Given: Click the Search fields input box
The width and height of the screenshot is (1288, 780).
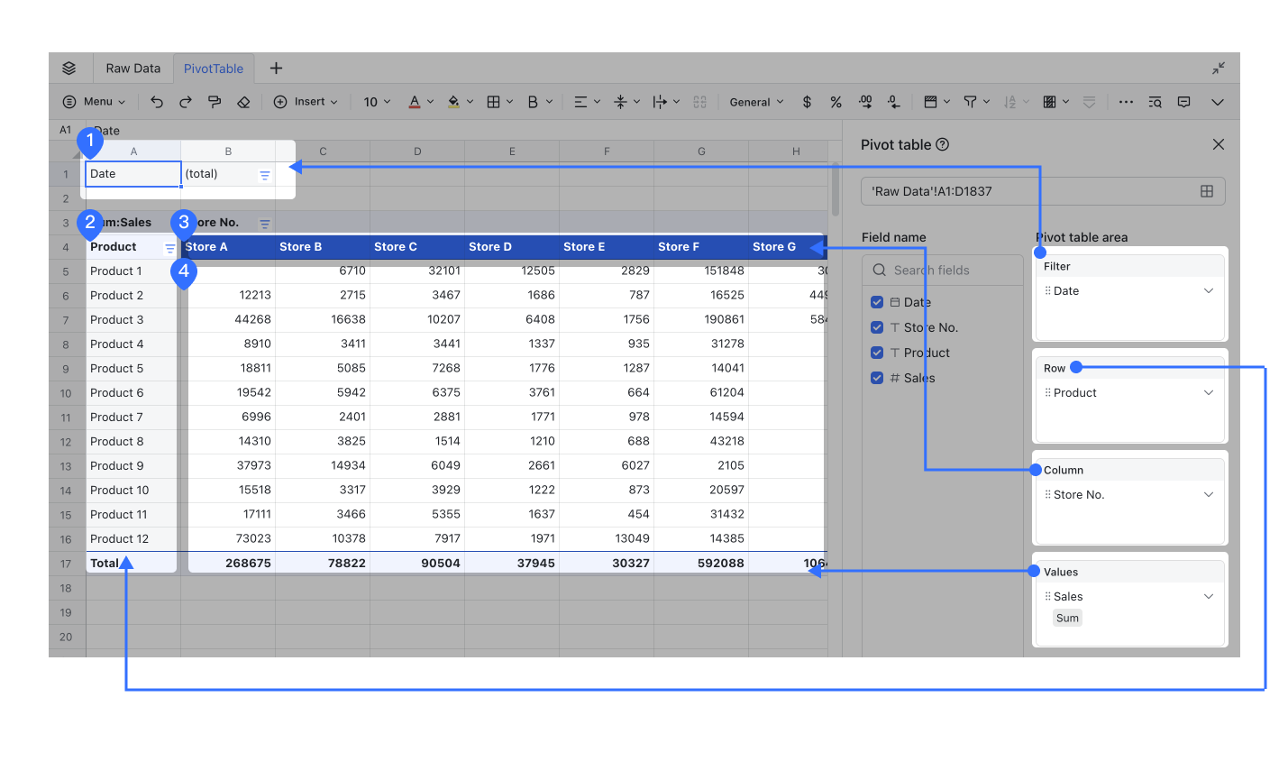Looking at the screenshot, I should [943, 270].
